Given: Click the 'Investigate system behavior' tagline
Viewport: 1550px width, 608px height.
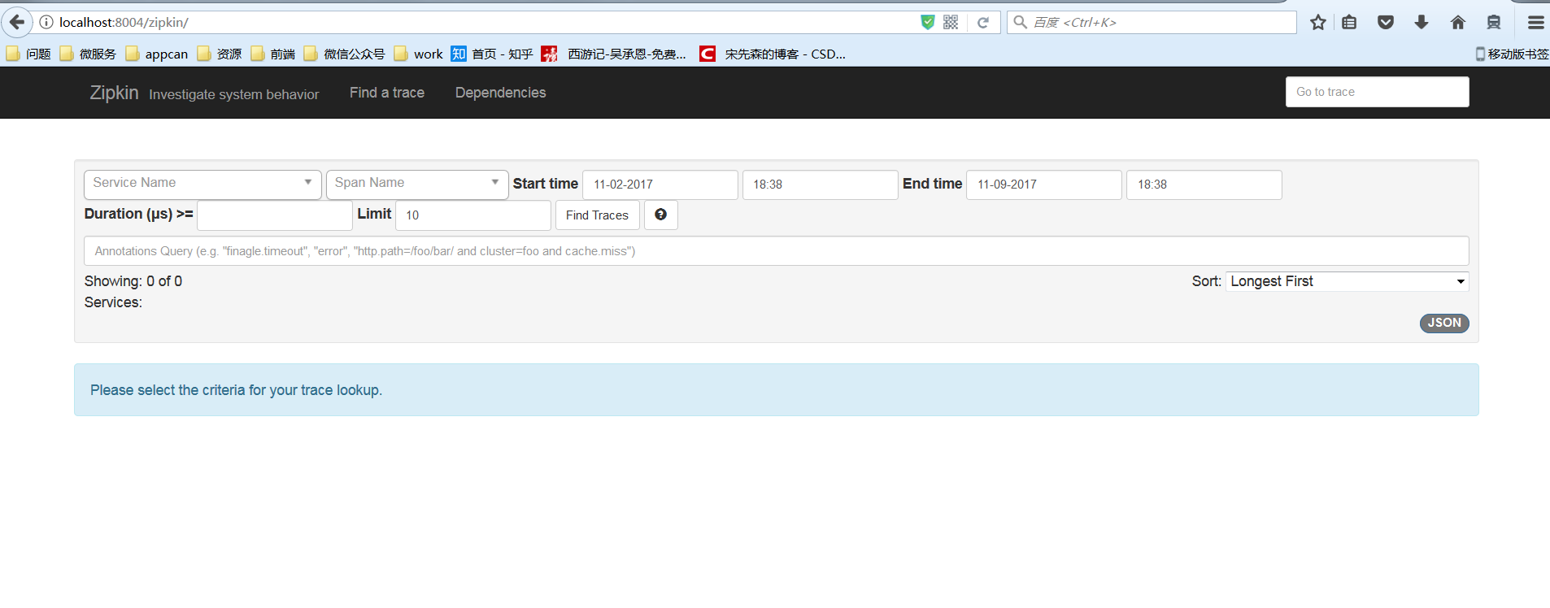Looking at the screenshot, I should click(x=234, y=94).
